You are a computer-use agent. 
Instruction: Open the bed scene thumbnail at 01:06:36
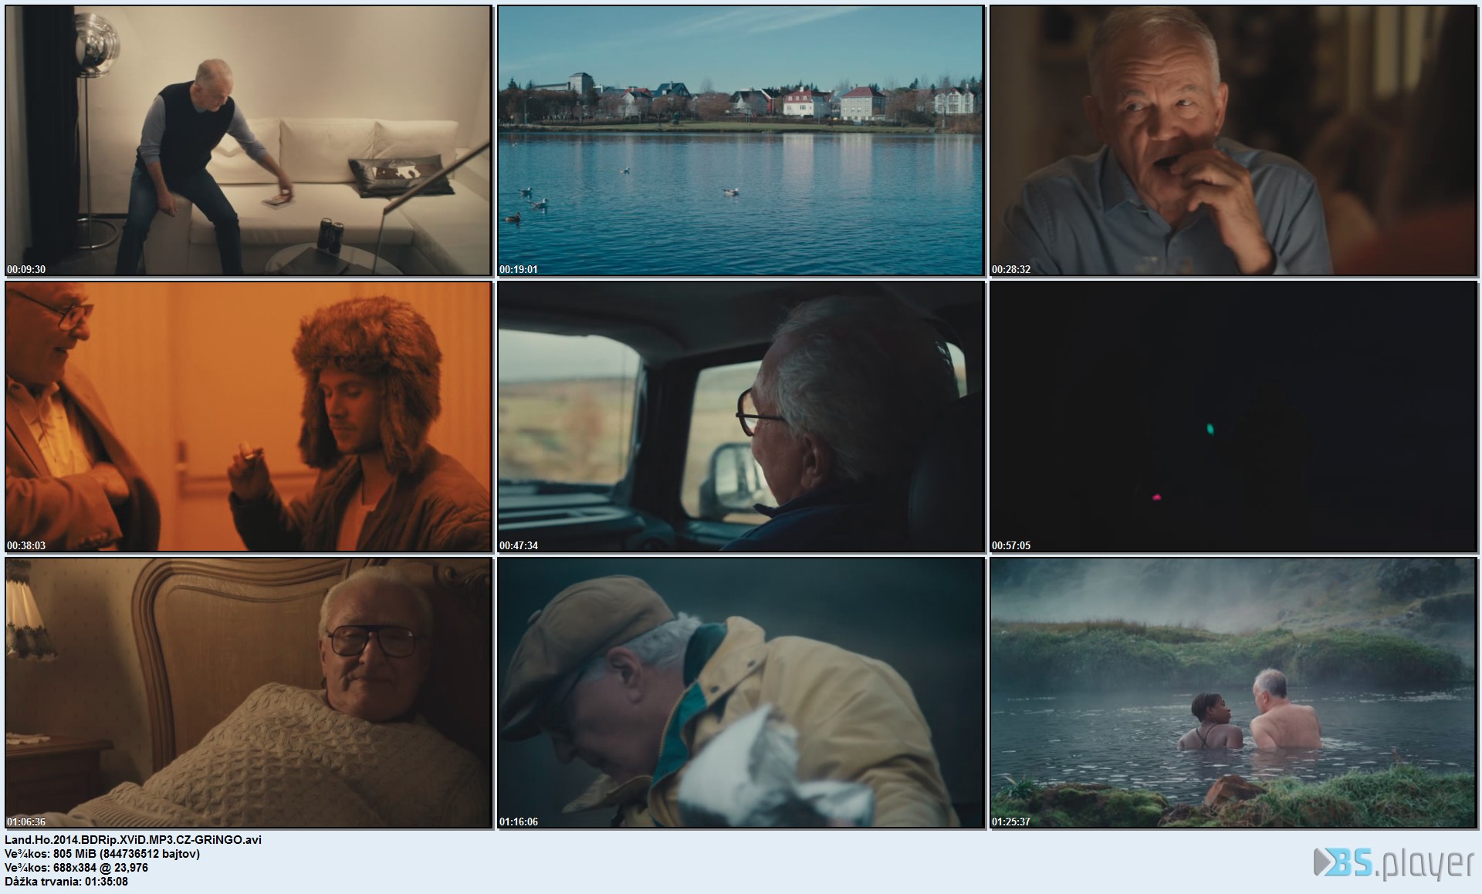[x=249, y=693]
